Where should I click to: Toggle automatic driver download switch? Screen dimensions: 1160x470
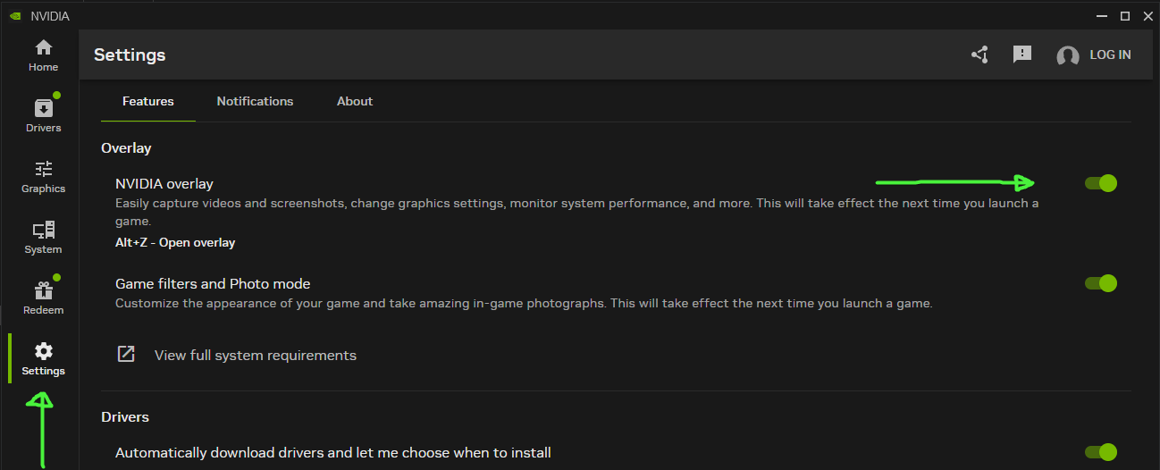1101,452
